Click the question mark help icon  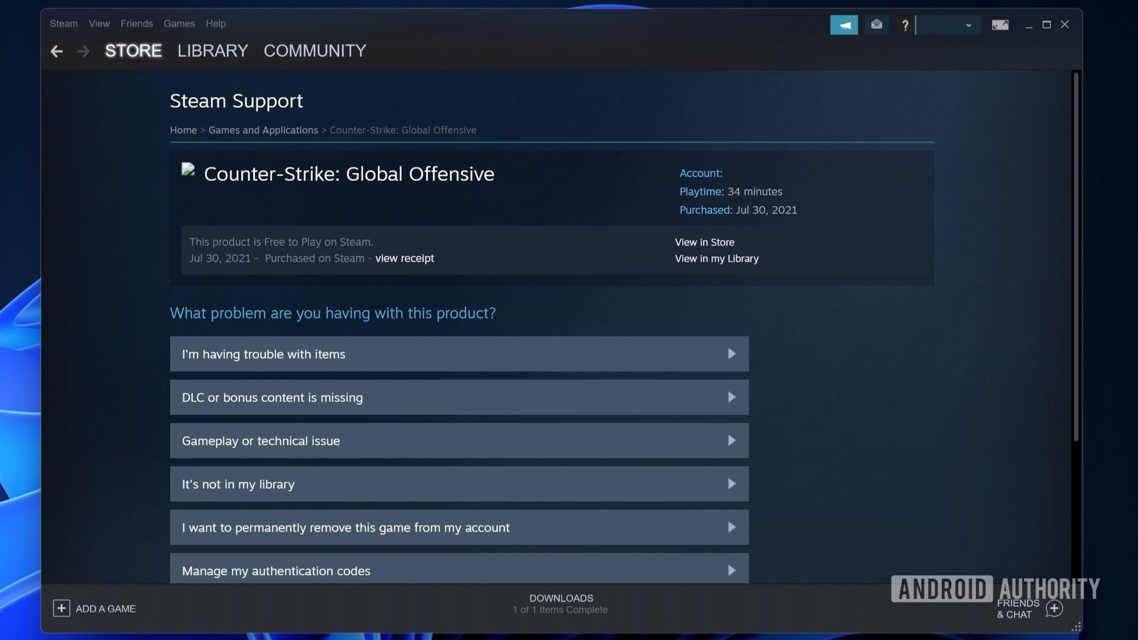(x=904, y=25)
